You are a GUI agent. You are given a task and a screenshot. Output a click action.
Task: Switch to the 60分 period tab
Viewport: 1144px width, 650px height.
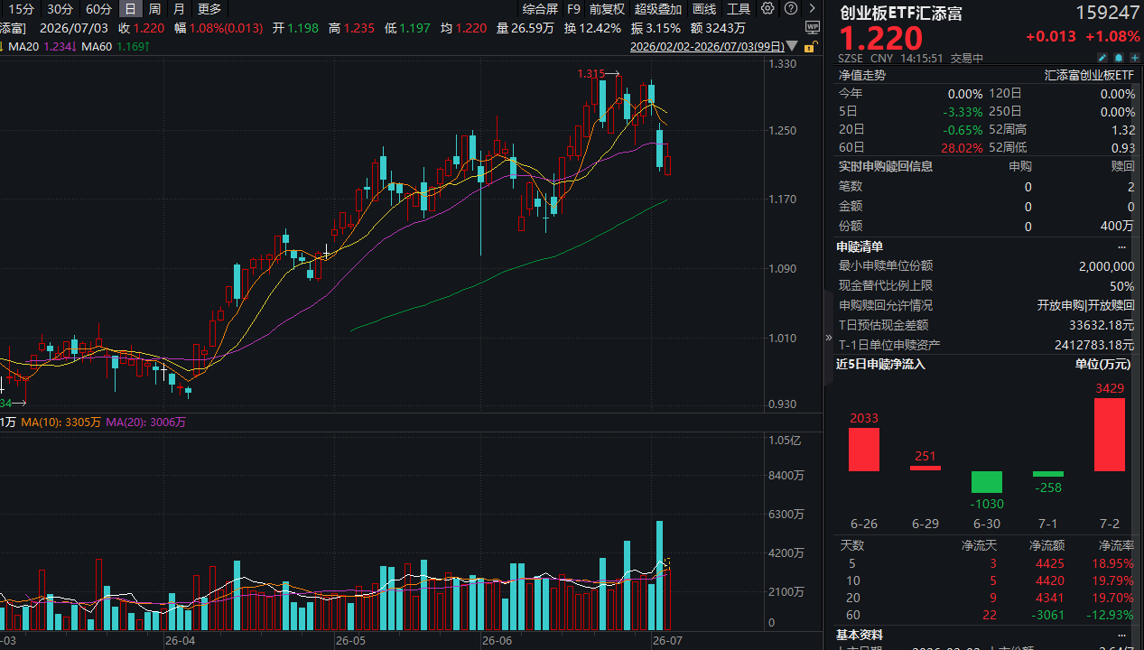click(98, 8)
